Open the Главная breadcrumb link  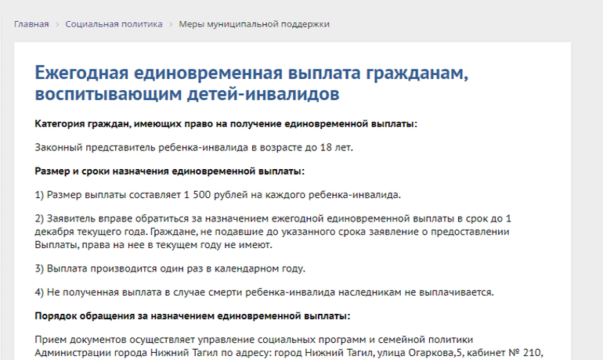[31, 24]
